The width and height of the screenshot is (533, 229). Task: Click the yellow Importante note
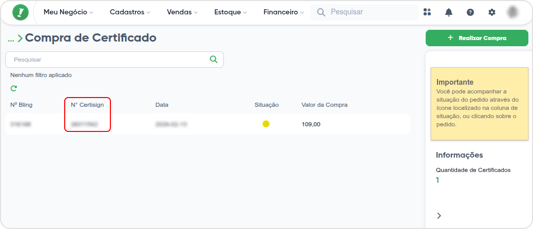point(480,104)
